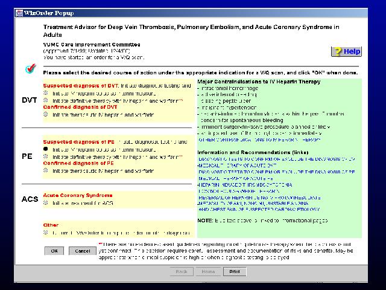Viewport: 386px width, 290px height.
Task: Click the large DVT section label
Action: (x=30, y=100)
